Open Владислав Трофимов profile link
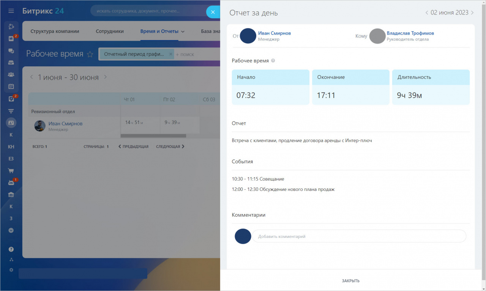The height and width of the screenshot is (291, 486). coord(410,33)
